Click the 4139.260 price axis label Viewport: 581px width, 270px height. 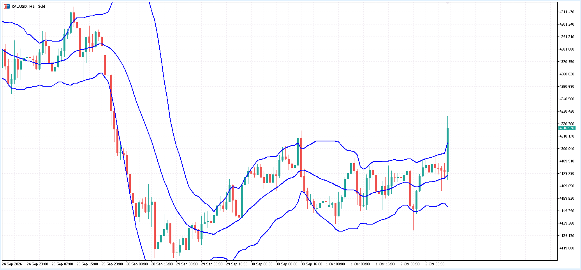point(567,223)
